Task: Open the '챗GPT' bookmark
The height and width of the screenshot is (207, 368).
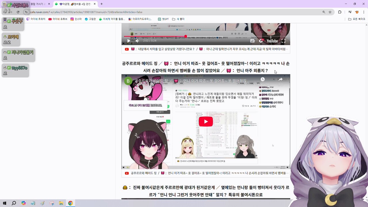Action: pyautogui.click(x=163, y=19)
